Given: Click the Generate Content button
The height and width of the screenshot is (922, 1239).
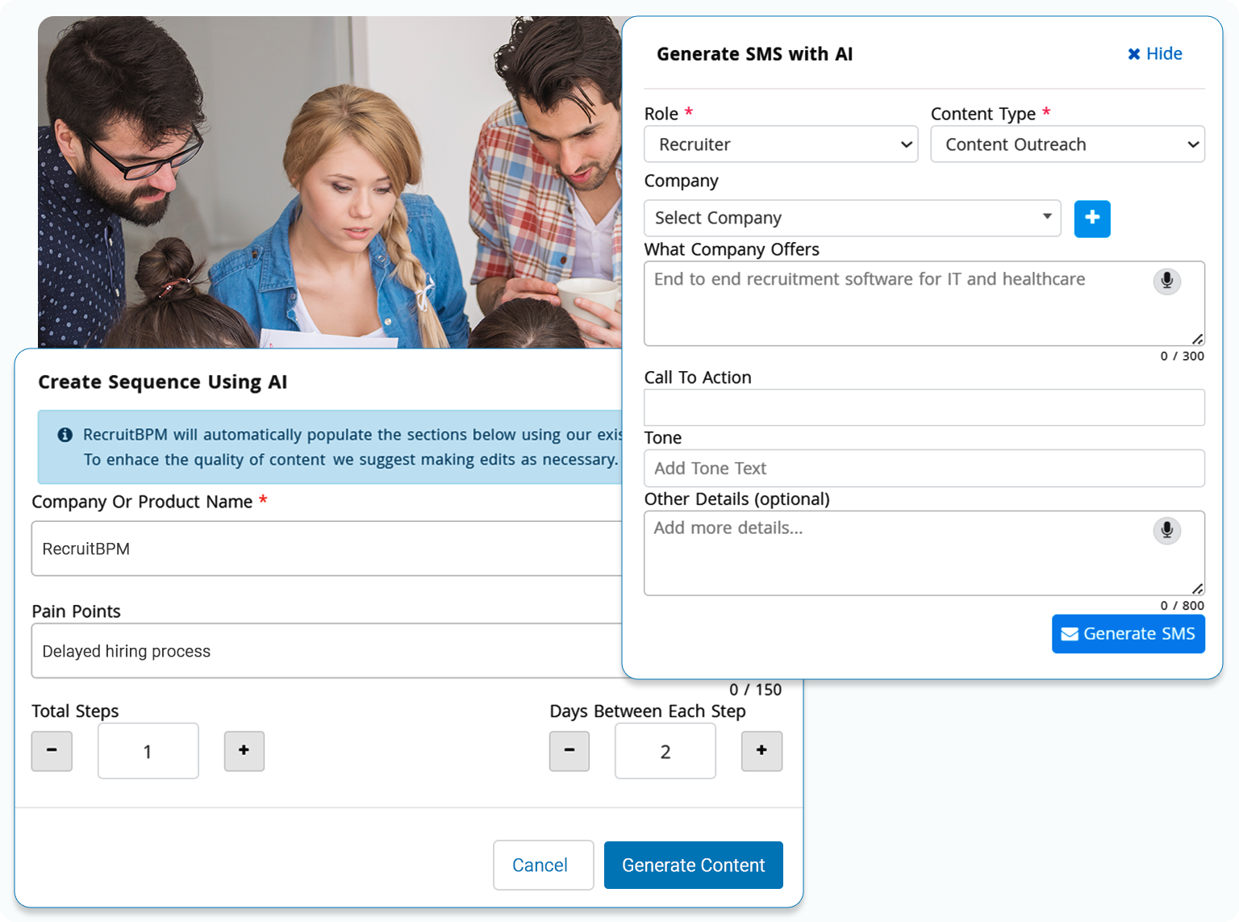Looking at the screenshot, I should click(x=693, y=865).
